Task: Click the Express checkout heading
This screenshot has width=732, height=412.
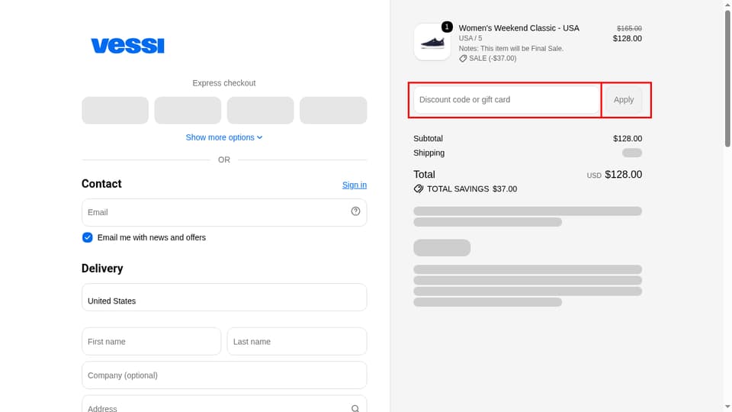Action: click(x=224, y=83)
